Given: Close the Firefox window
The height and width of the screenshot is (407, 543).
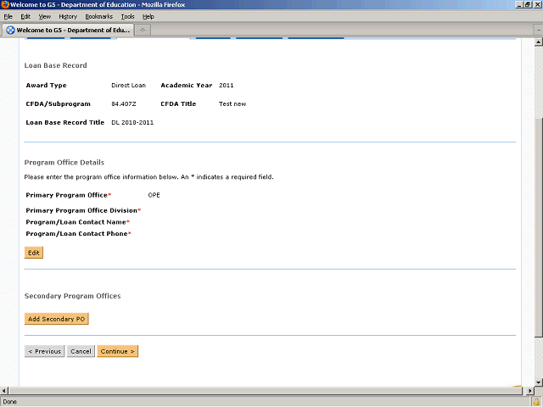Looking at the screenshot, I should click(537, 4).
